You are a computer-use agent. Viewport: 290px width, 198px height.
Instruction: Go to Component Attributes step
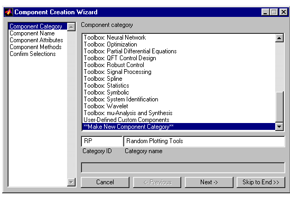click(x=36, y=40)
